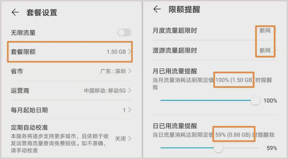Click the 套餐设置 page title
This screenshot has width=288, height=159.
42,13
